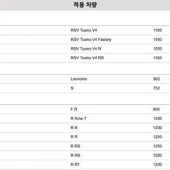Click the 1250 value in R R row
This screenshot has height=170, width=170.
158,137
